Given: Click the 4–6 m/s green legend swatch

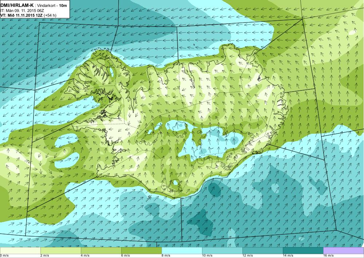Looking at the screenshot, I should (x=101, y=250).
